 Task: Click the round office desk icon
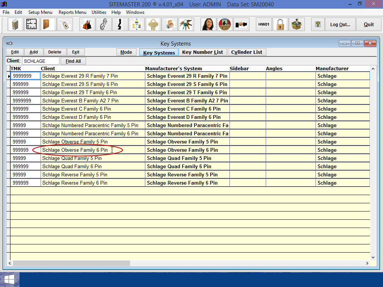(x=225, y=24)
